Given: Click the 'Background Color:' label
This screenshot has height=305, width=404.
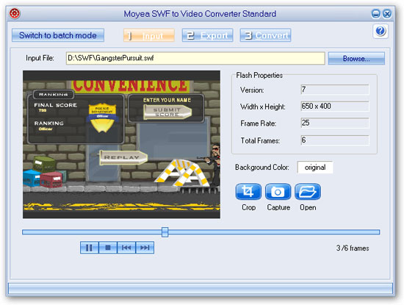Looking at the screenshot, I should [x=261, y=168].
